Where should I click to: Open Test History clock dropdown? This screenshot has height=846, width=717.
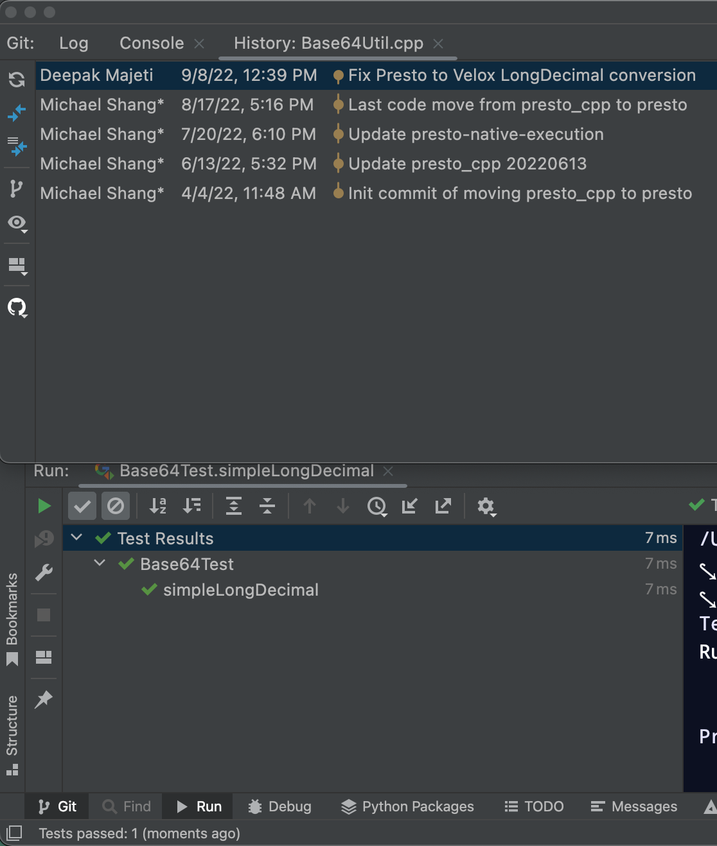tap(377, 507)
